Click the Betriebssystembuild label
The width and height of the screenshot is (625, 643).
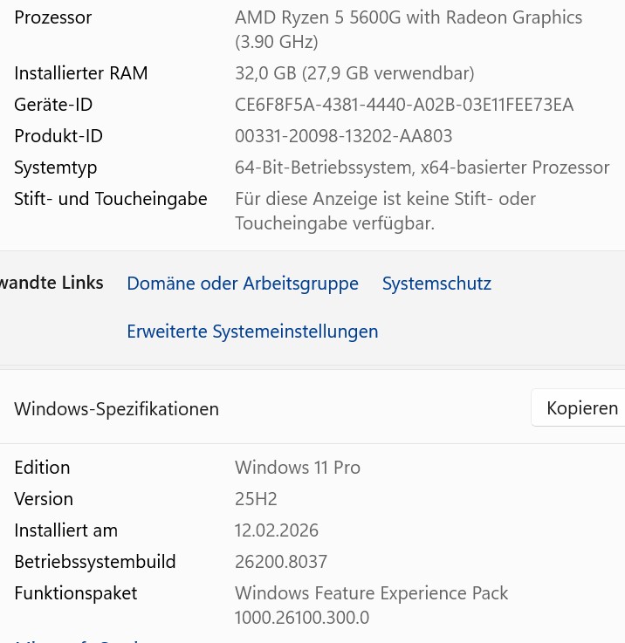[x=95, y=562]
